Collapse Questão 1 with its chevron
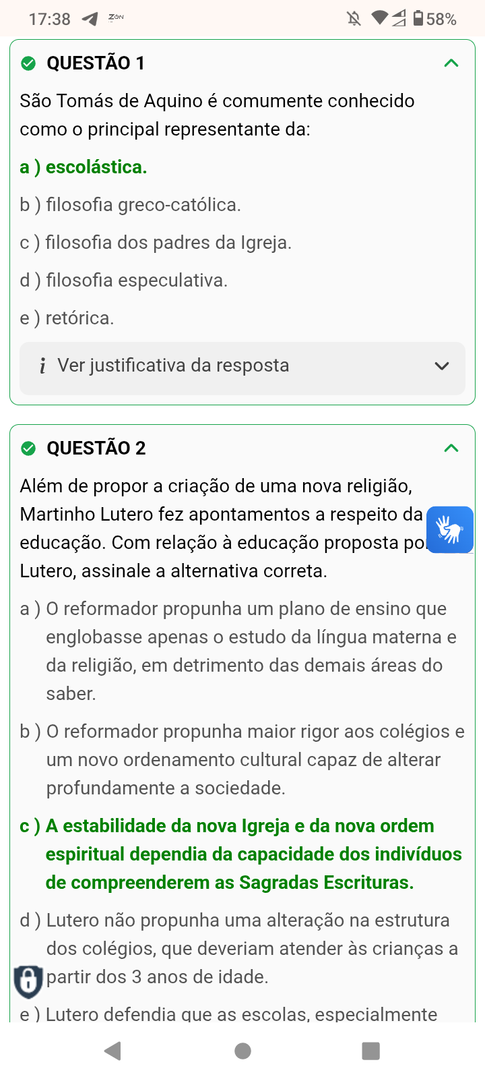 coord(451,63)
